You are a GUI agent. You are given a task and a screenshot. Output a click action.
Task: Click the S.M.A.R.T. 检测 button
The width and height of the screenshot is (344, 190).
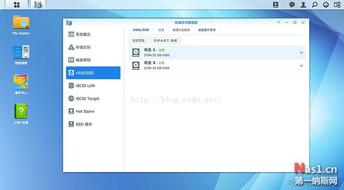166,40
